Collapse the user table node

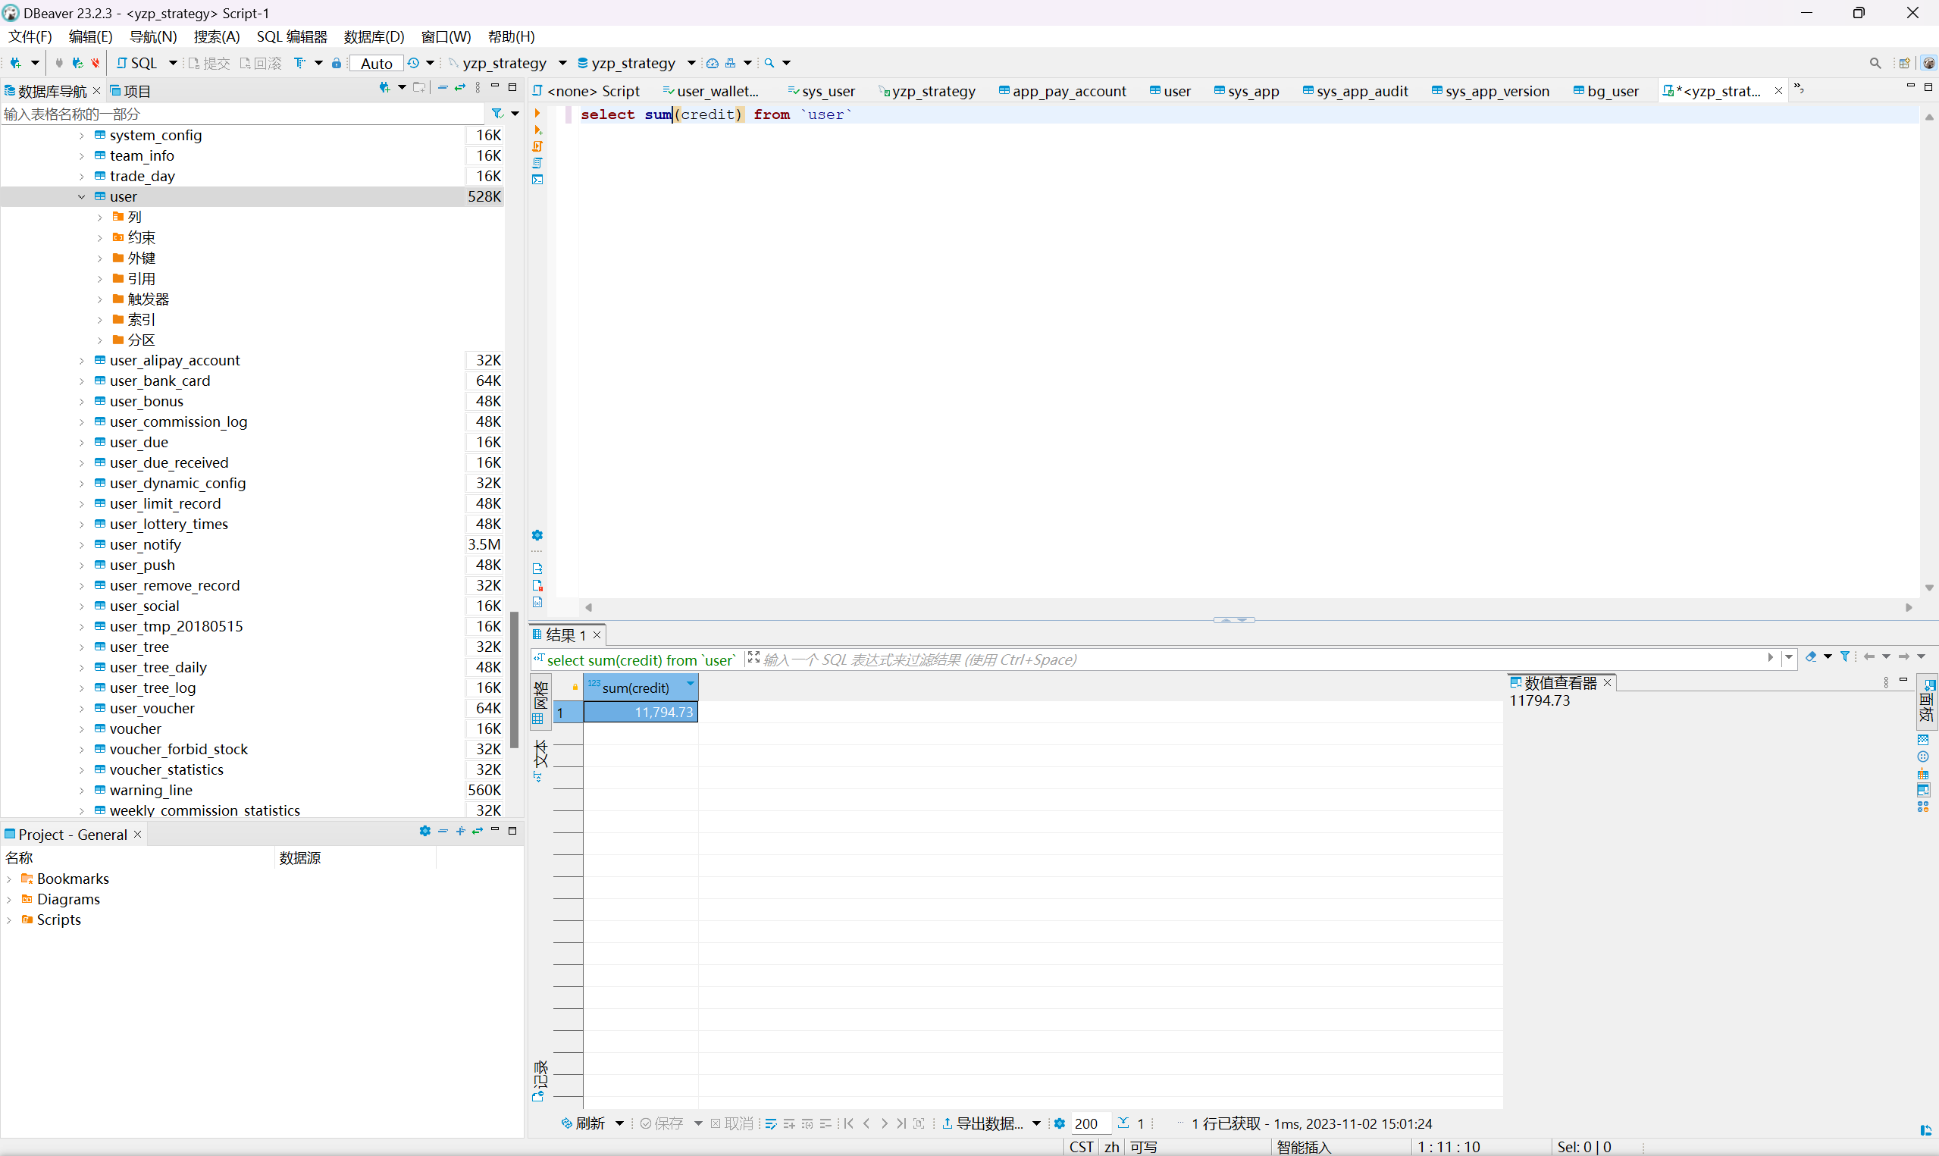pos(82,196)
